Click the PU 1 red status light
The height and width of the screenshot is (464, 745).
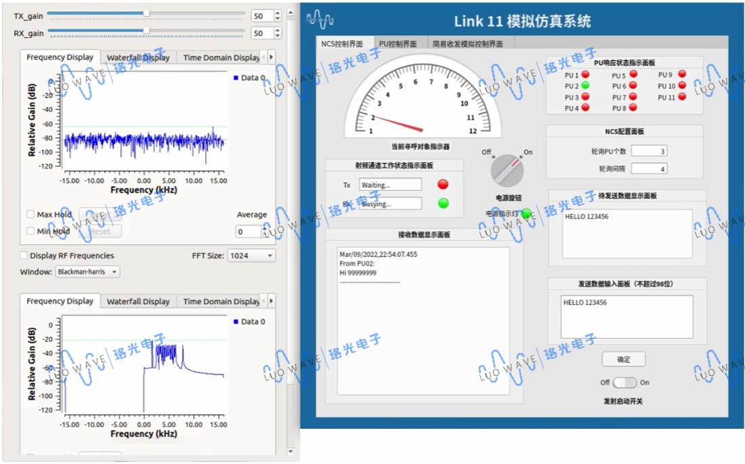[x=585, y=75]
